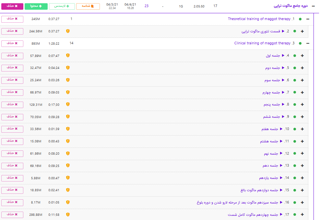Click the play icon beside جلسه دوم
320x220 pixels.
pyautogui.click(x=283, y=68)
